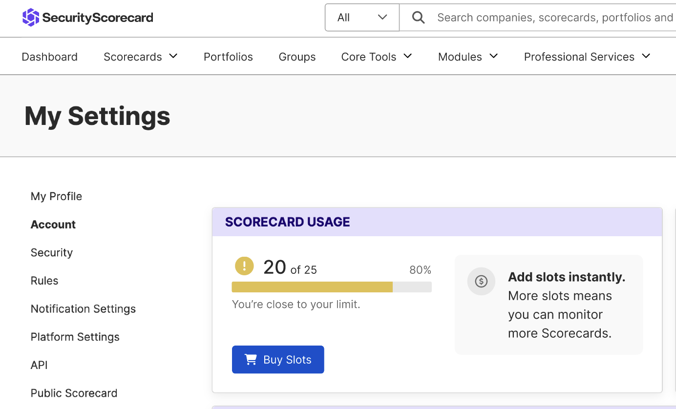The height and width of the screenshot is (409, 676).
Task: Click the 80% usage value
Action: [x=420, y=270]
